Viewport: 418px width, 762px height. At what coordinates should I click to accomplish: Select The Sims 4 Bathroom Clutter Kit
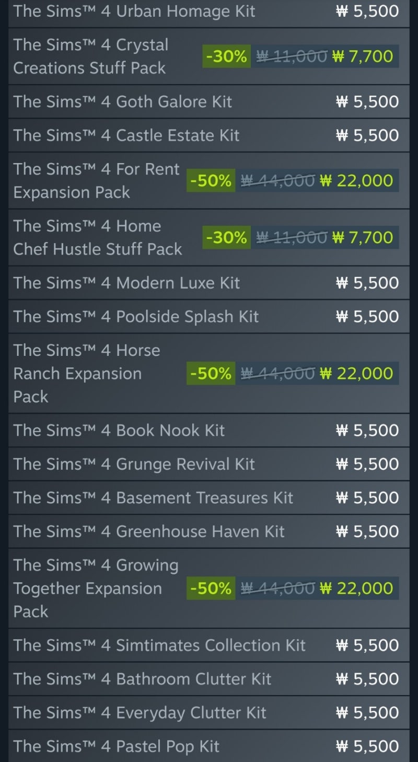pyautogui.click(x=208, y=678)
